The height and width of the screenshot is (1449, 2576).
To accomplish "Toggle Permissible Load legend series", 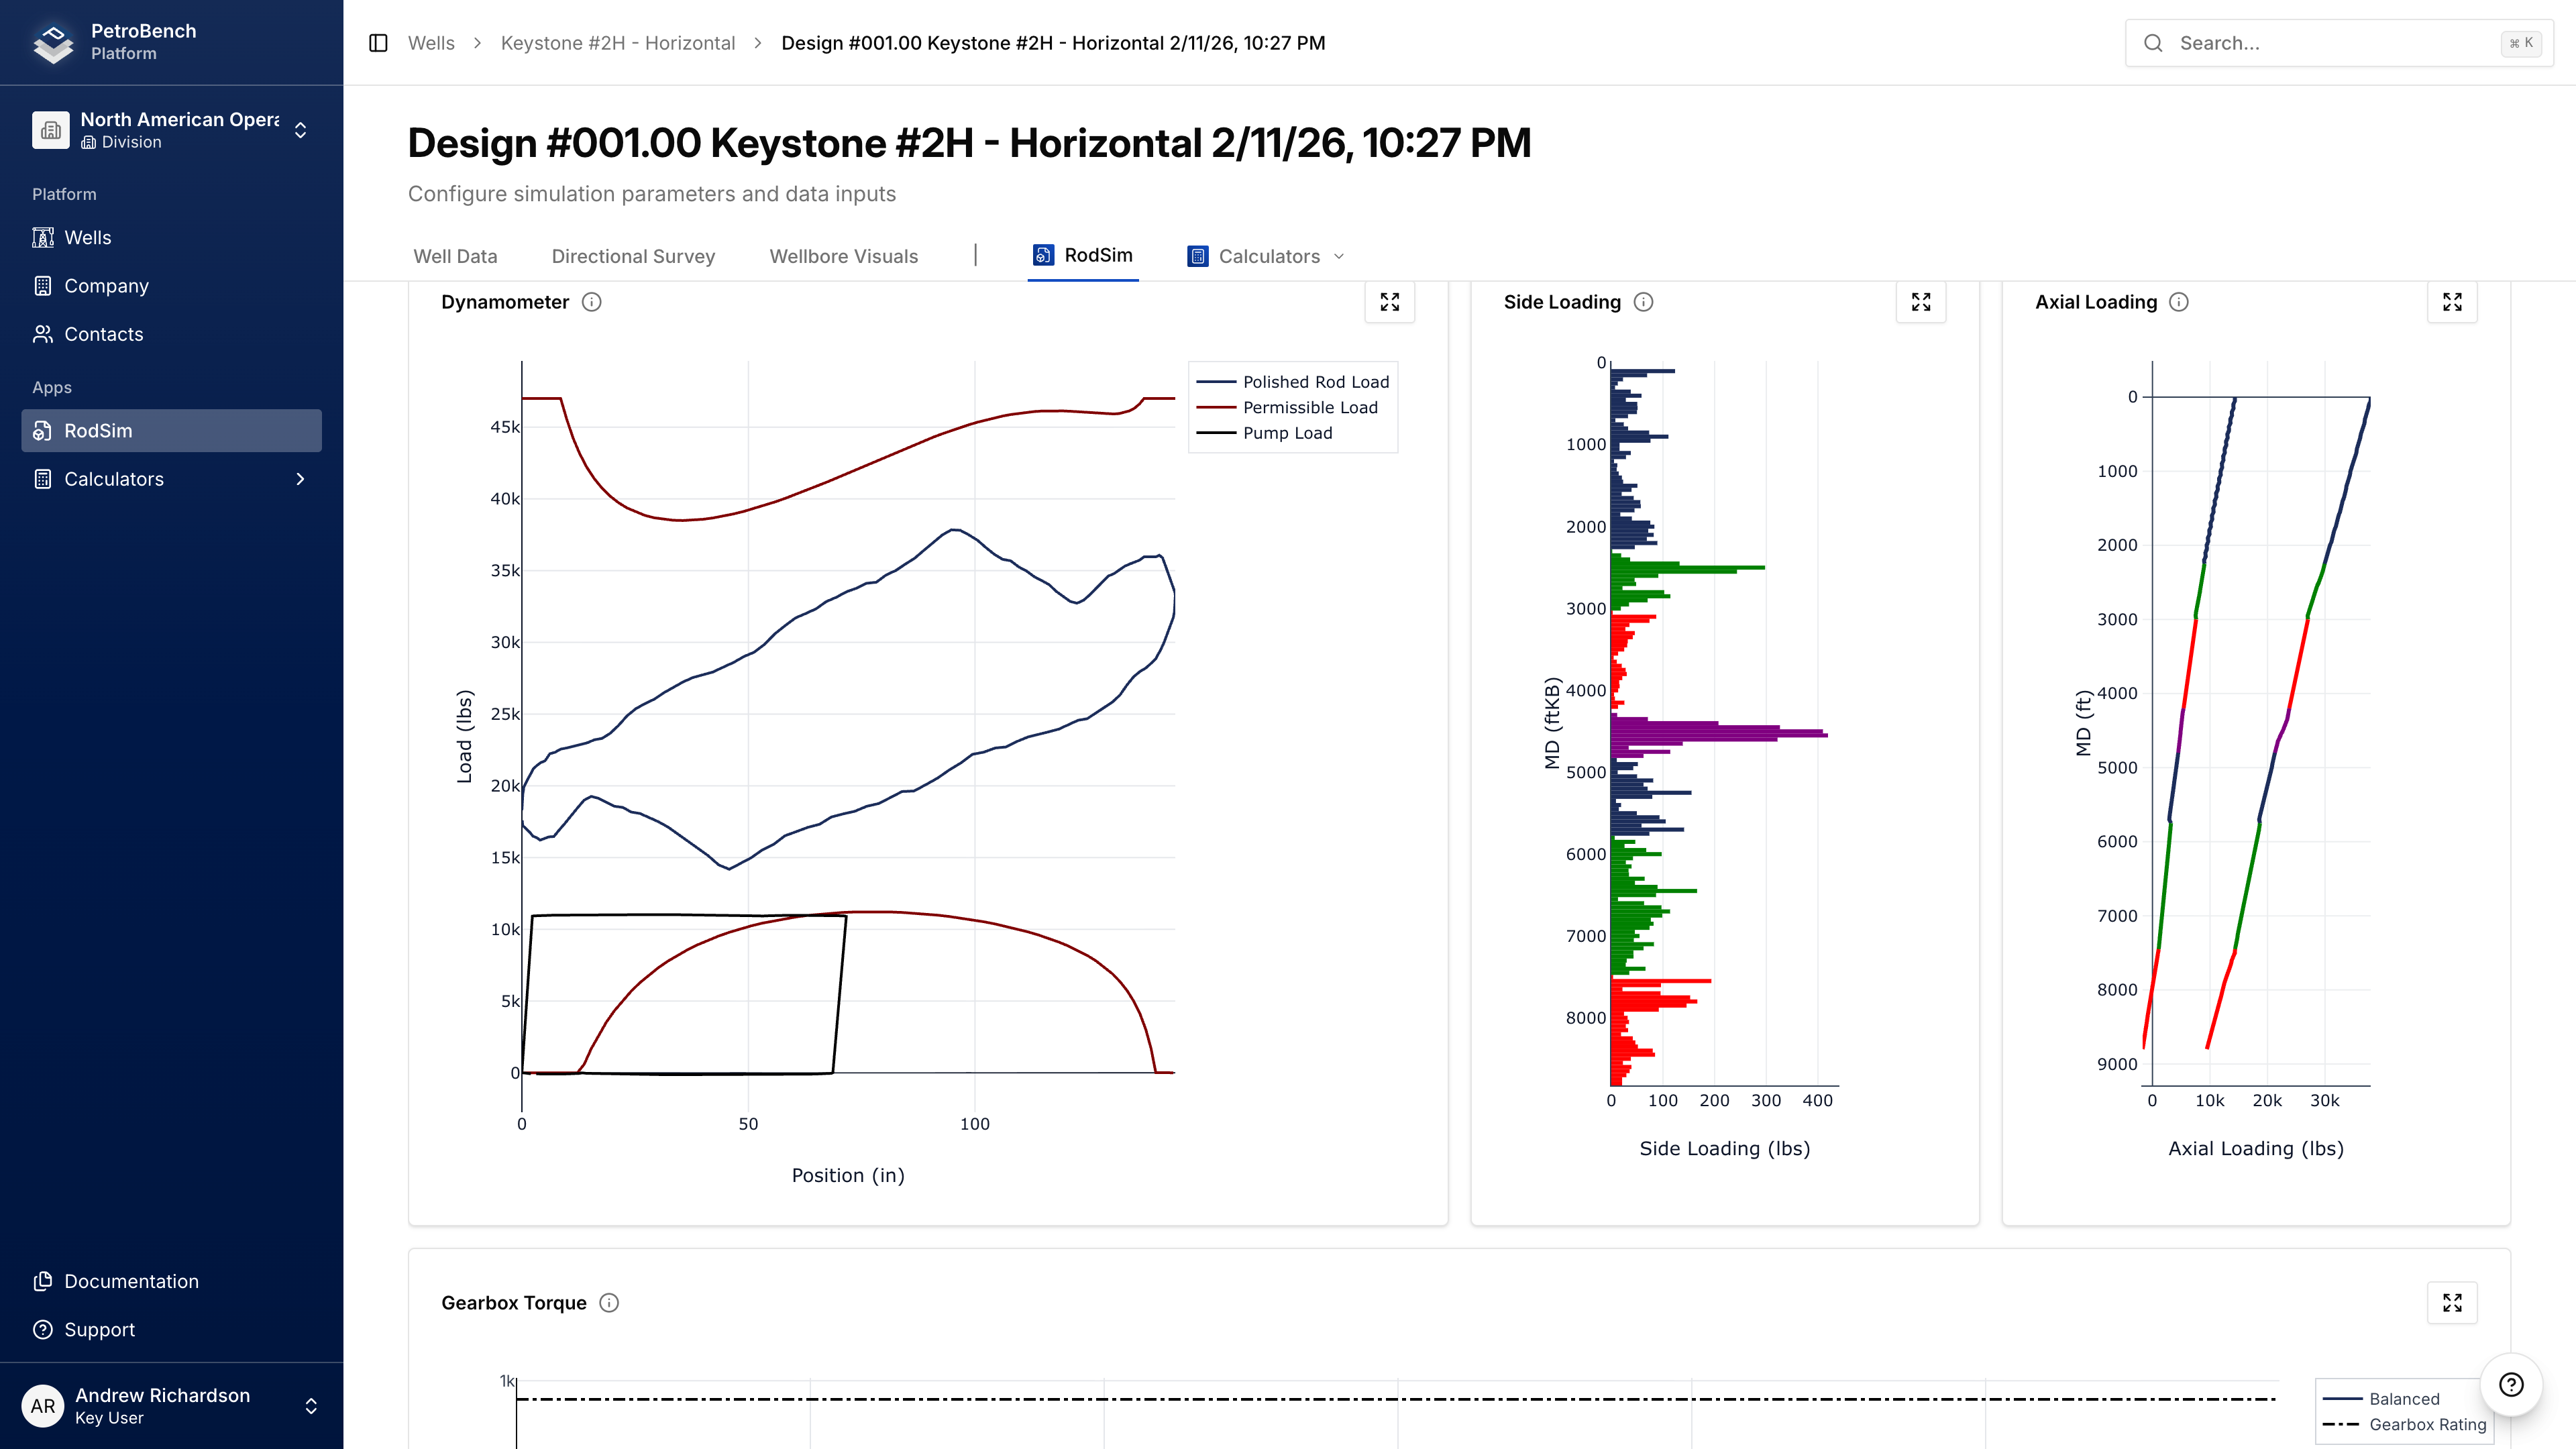I will coord(1287,407).
